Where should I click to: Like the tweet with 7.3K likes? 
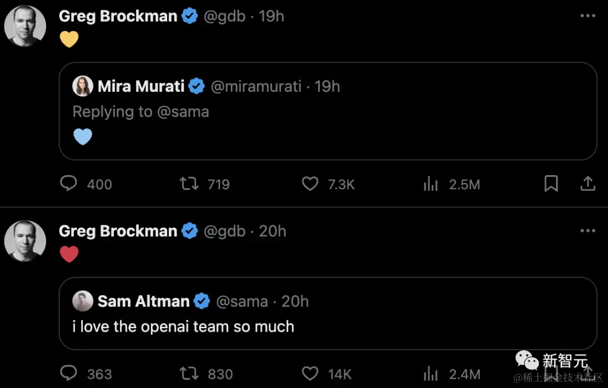310,184
